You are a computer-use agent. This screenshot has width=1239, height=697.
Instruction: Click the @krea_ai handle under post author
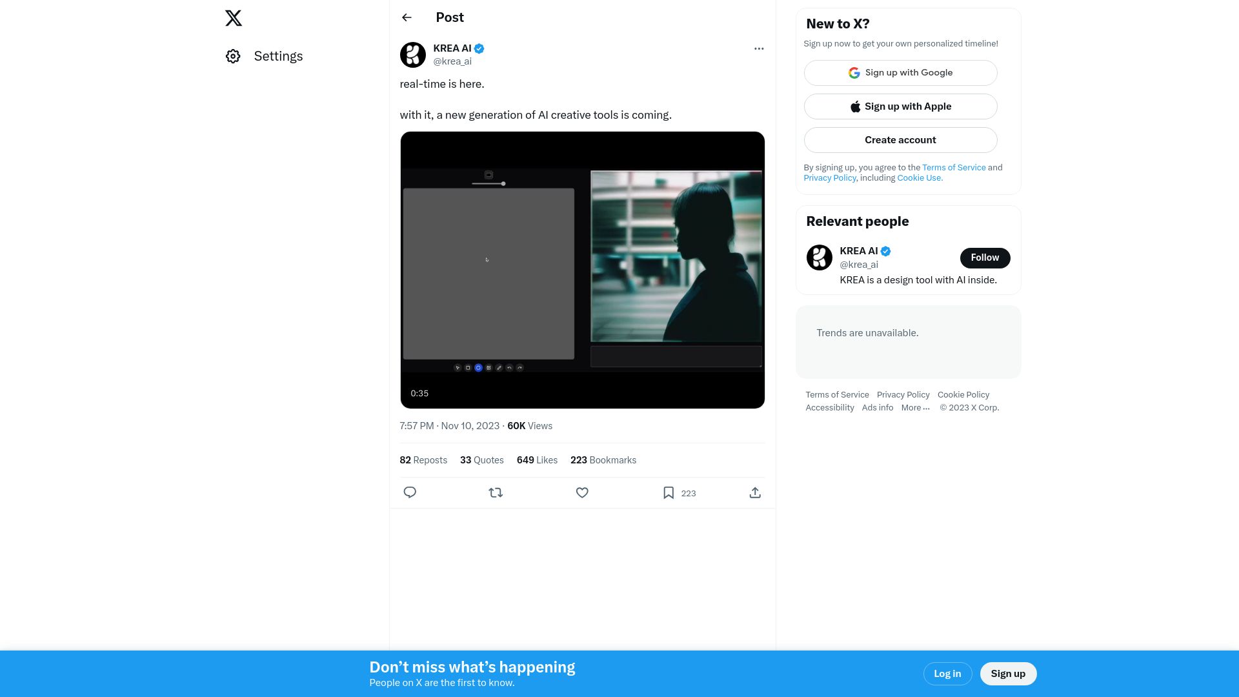452,61
